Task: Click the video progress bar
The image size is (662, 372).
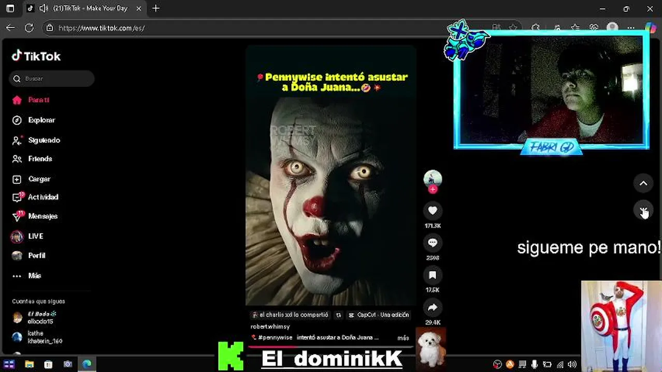Action: (x=330, y=346)
